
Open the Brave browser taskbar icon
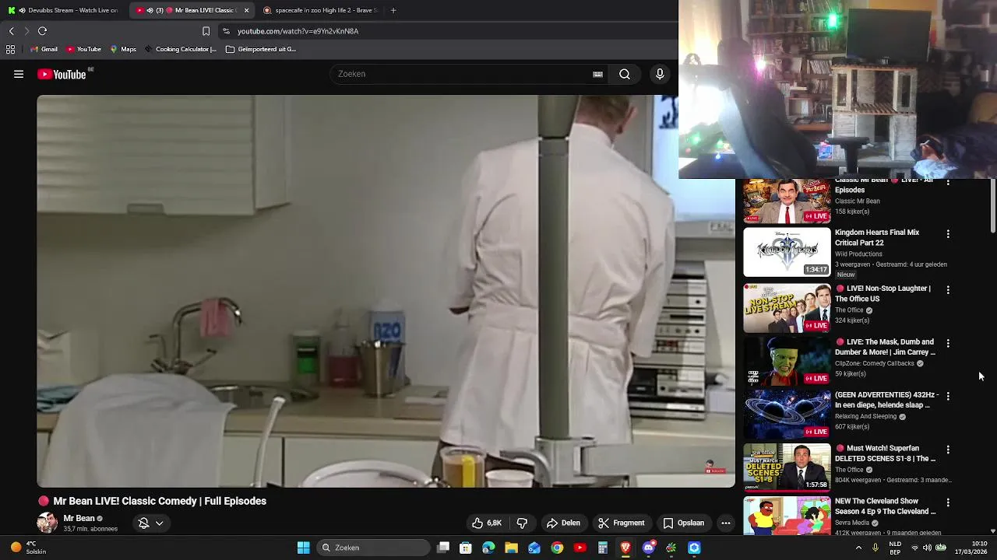point(625,548)
